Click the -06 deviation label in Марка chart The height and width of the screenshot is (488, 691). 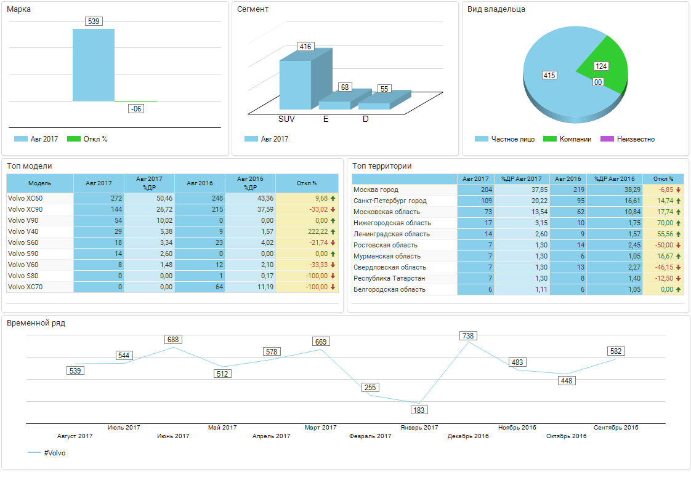tap(136, 109)
